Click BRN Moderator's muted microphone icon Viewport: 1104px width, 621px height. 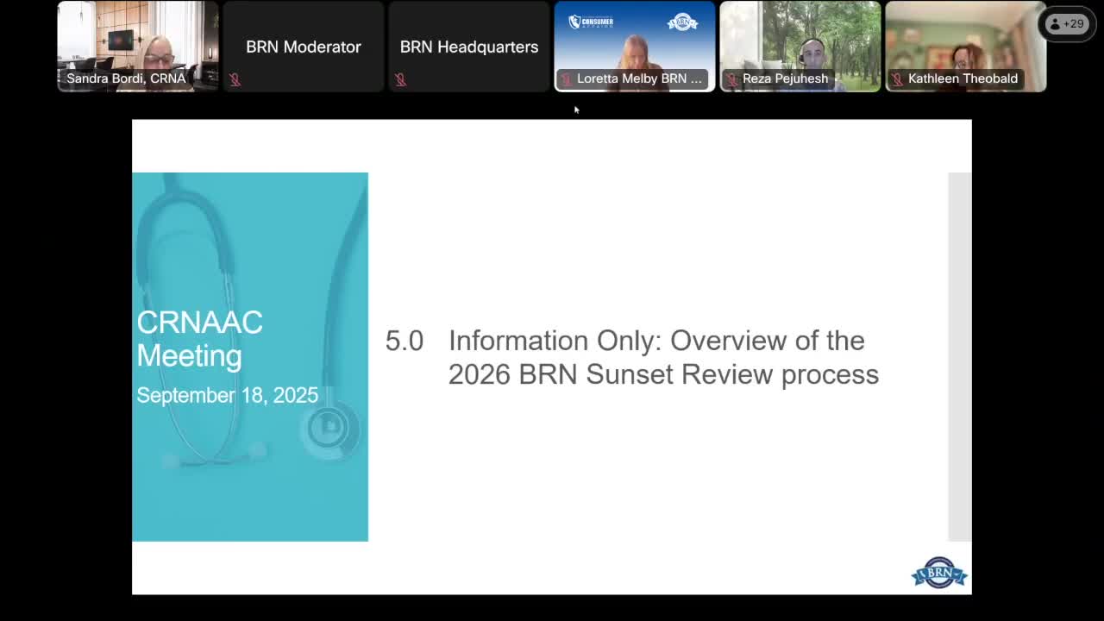pyautogui.click(x=235, y=79)
